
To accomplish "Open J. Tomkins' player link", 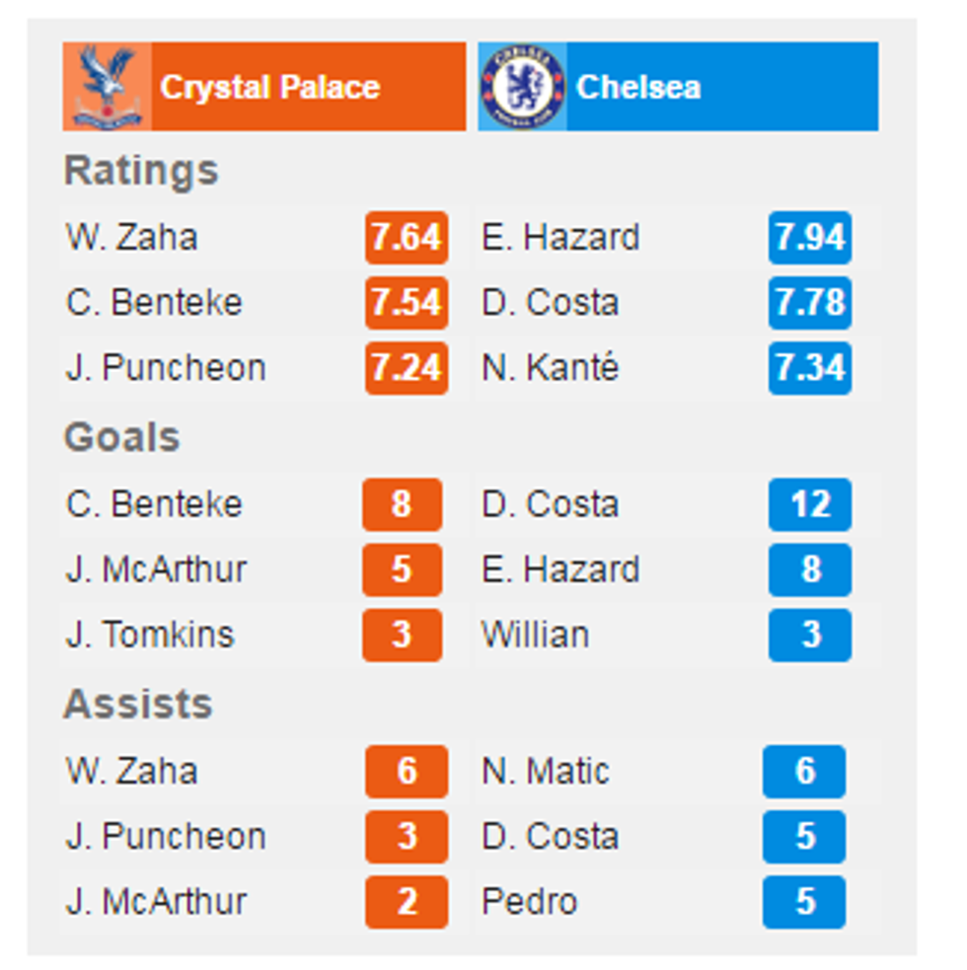I will [150, 634].
